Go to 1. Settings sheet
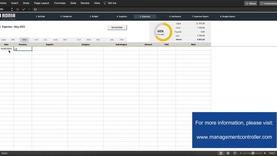 pos(40,16)
